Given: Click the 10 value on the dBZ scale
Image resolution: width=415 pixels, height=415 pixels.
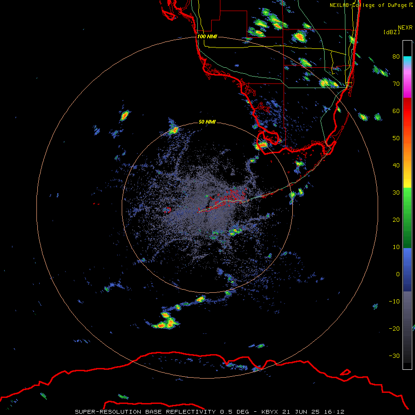Looking at the screenshot, I should point(396,247).
